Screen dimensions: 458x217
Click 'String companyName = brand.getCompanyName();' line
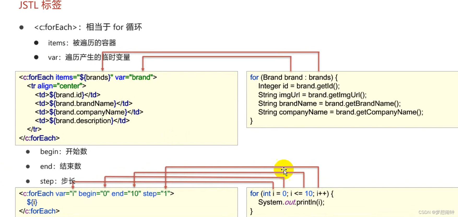(x=341, y=112)
